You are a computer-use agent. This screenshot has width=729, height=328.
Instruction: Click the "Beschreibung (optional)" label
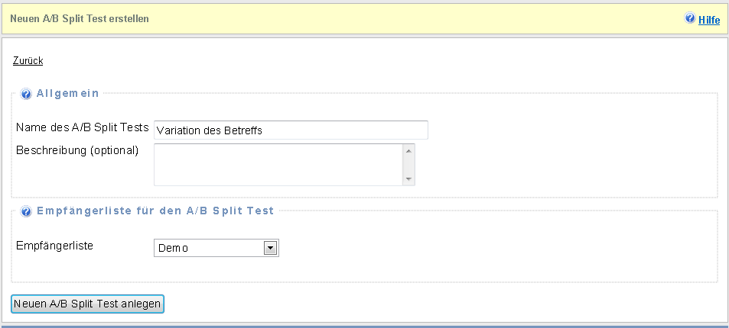point(77,150)
